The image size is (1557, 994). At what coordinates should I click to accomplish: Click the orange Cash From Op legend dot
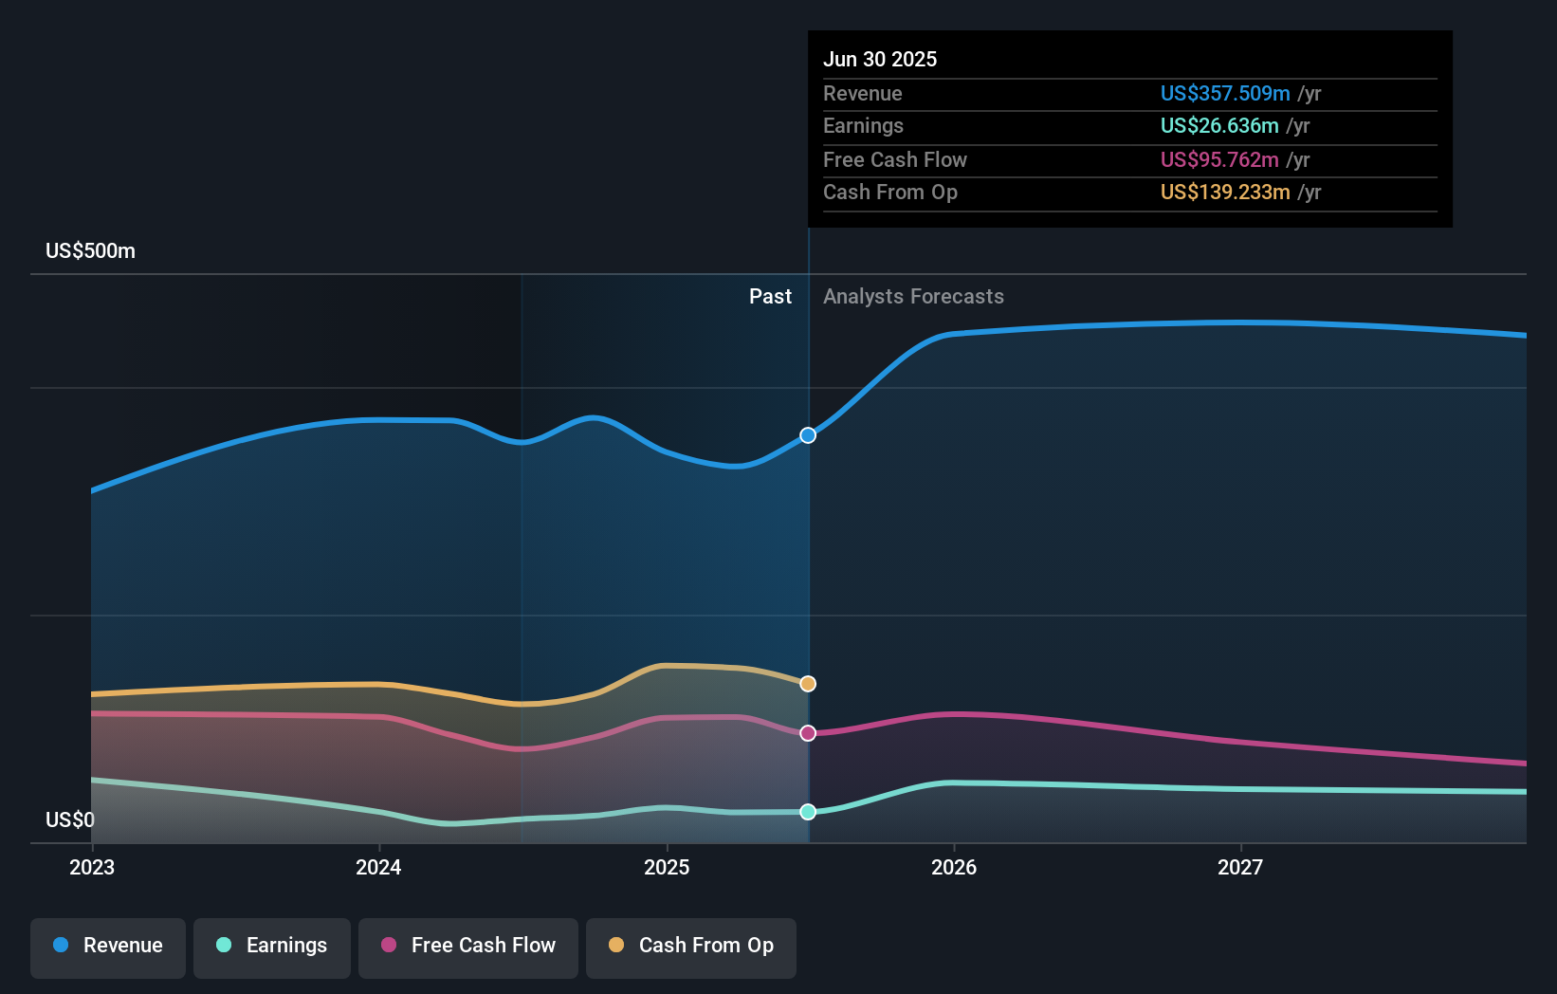click(616, 946)
